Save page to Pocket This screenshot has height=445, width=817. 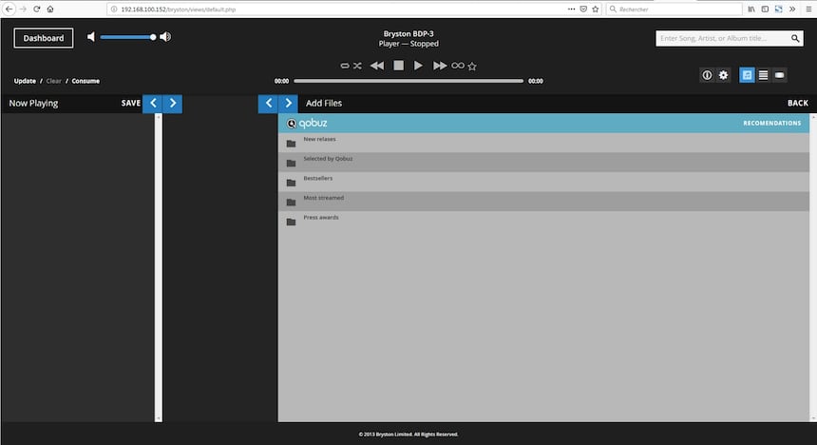(583, 9)
